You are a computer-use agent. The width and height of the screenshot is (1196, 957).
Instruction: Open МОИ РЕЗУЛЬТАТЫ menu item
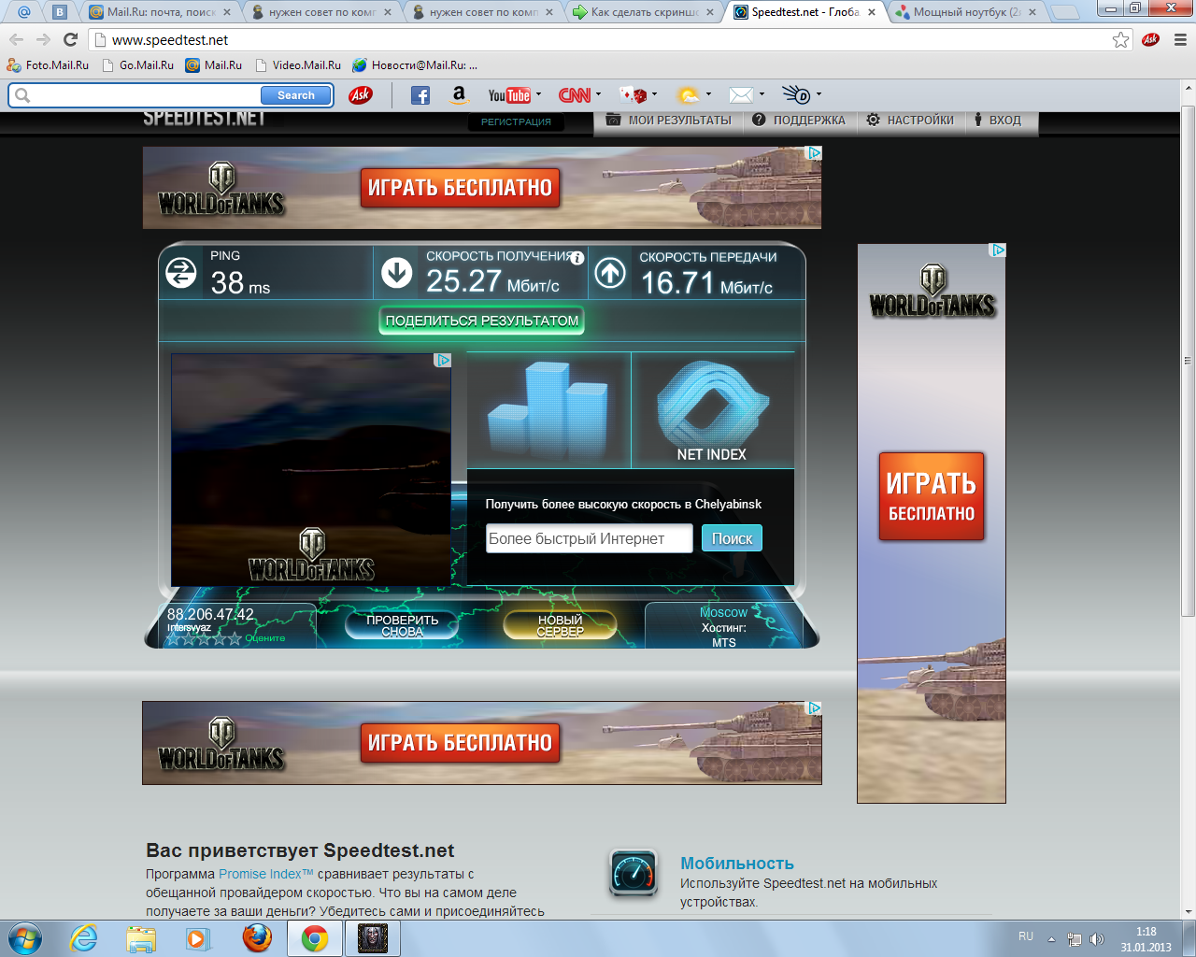[669, 121]
